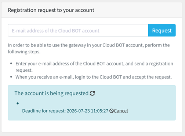Click the 'In order to be able' paragraph
The image size is (185, 136).
pyautogui.click(x=89, y=48)
